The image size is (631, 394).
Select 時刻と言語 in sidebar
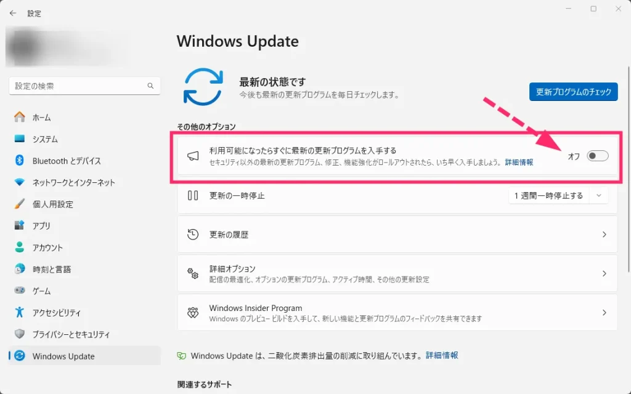(84, 269)
